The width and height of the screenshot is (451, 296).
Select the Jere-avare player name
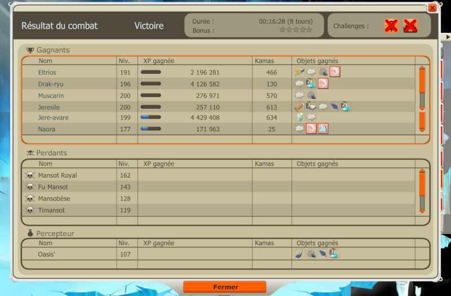(x=53, y=118)
